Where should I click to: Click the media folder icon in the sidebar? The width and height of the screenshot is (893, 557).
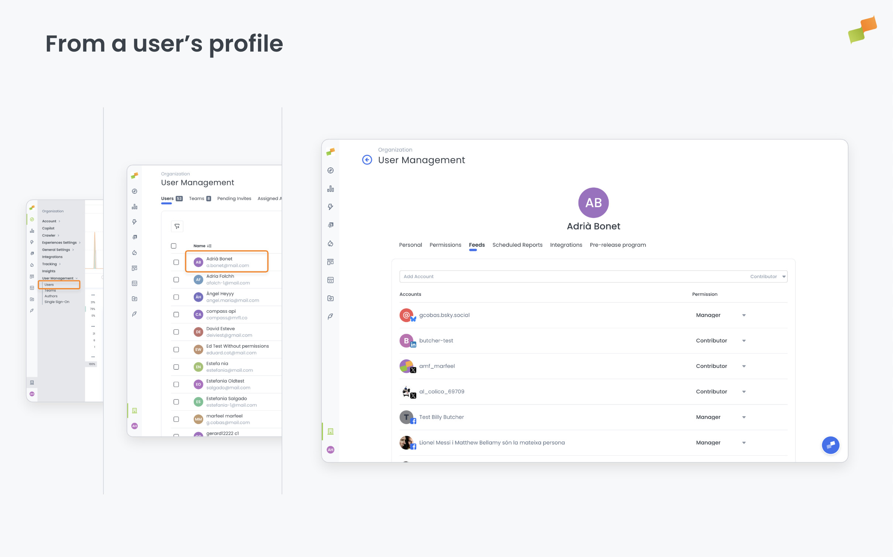click(x=330, y=298)
